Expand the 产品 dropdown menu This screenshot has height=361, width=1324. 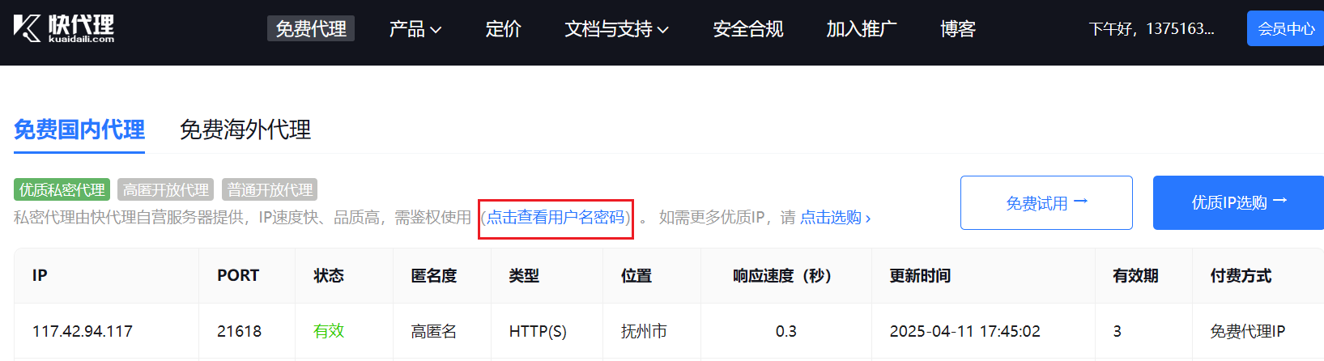pos(415,29)
